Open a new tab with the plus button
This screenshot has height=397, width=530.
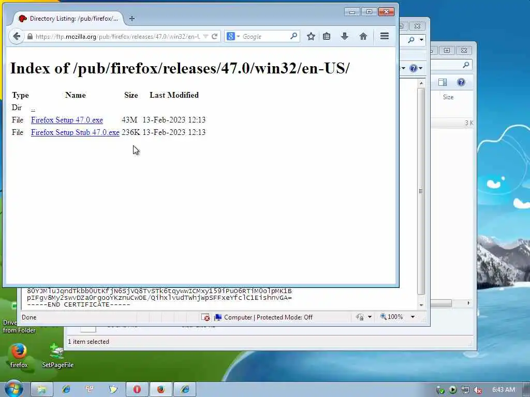tap(132, 19)
